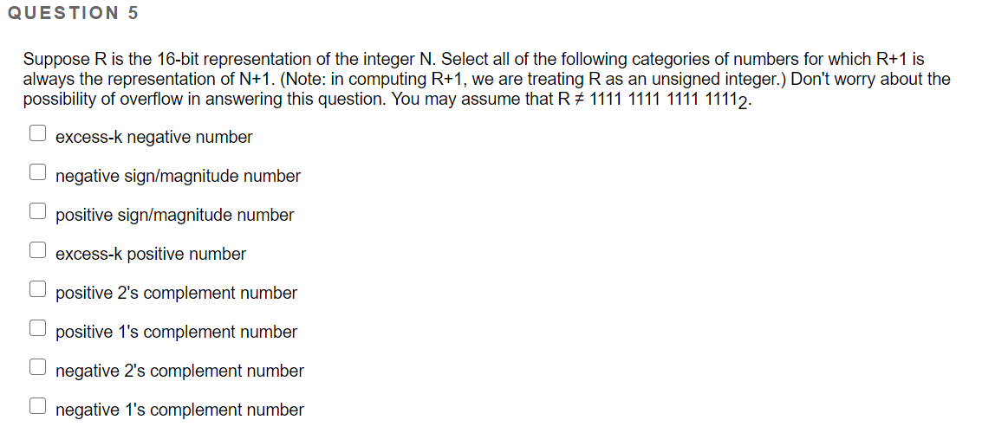Tick the positive 1's complement number checkbox

click(x=37, y=328)
